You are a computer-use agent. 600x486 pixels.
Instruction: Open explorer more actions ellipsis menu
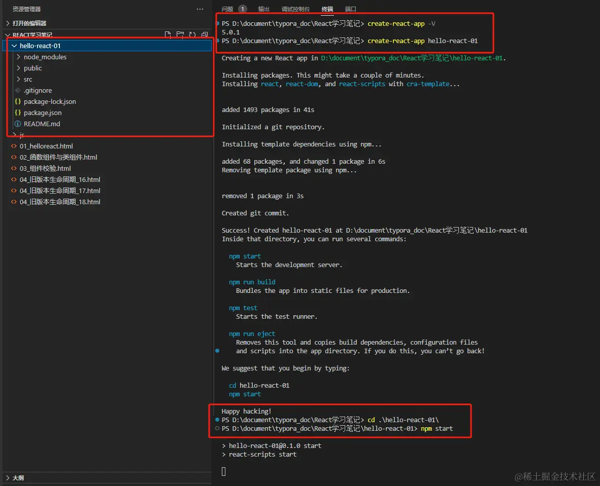(199, 9)
